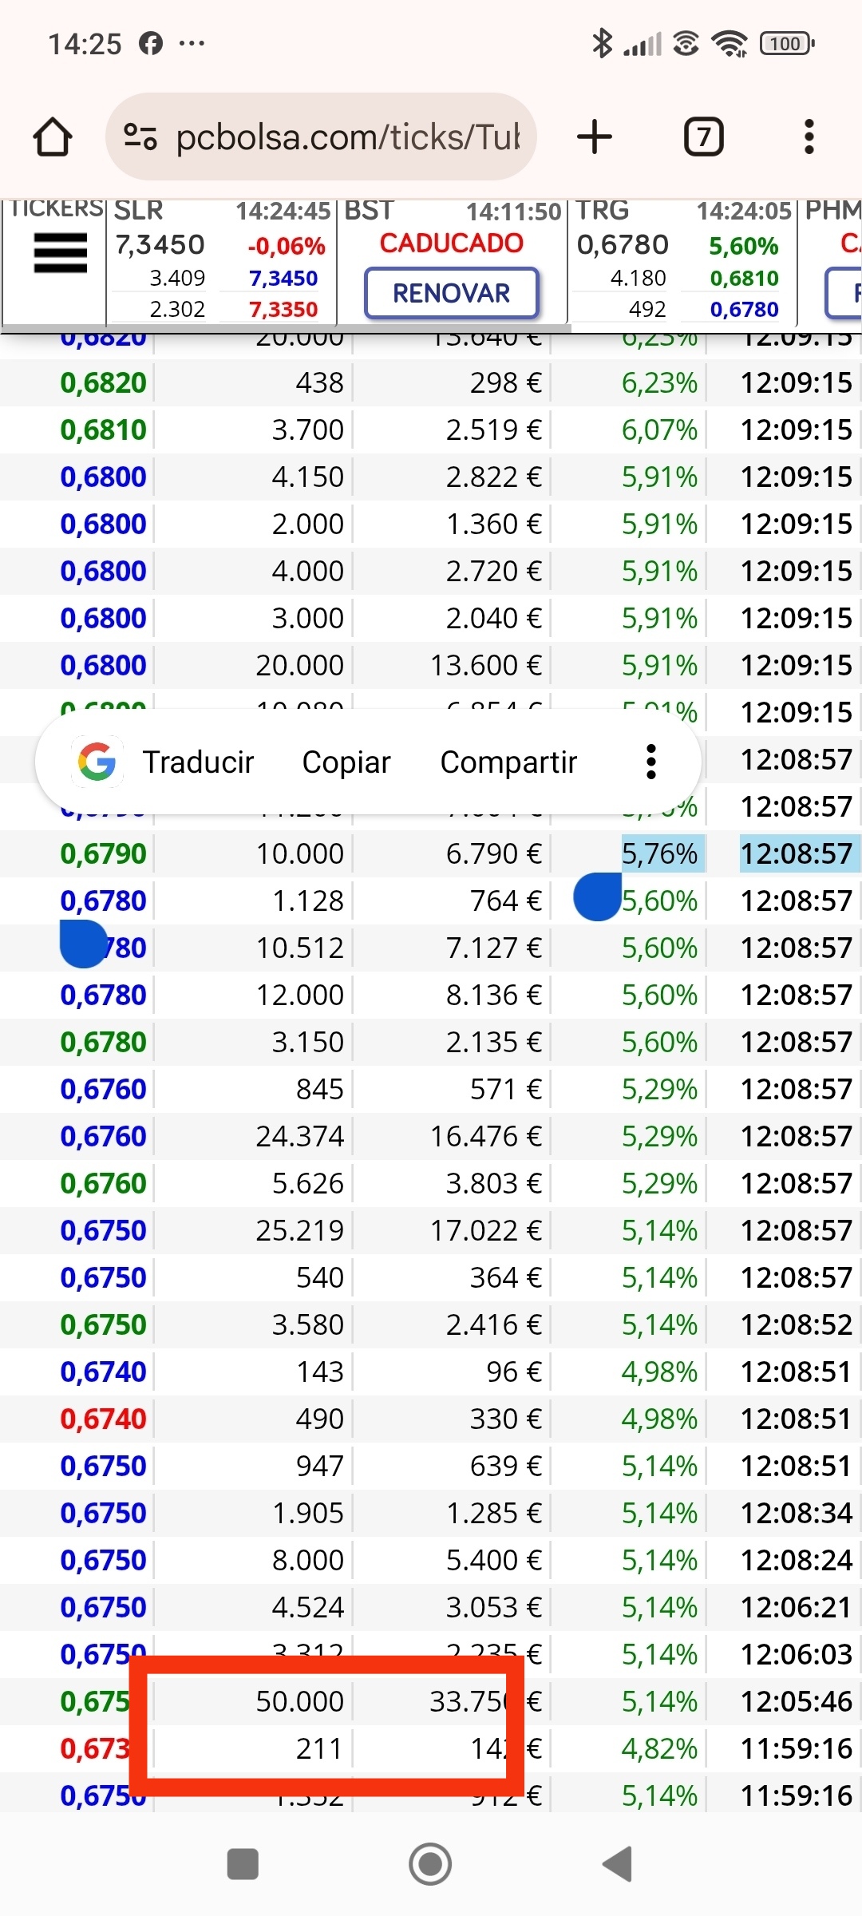Open the TICKERS hamburger menu
Viewport: 862px width, 1916px height.
coord(61,253)
